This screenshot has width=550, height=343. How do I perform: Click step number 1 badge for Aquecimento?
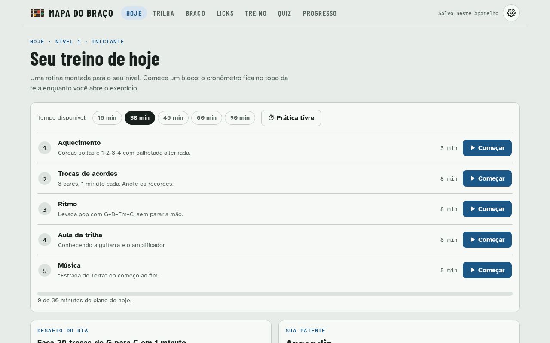click(x=45, y=148)
